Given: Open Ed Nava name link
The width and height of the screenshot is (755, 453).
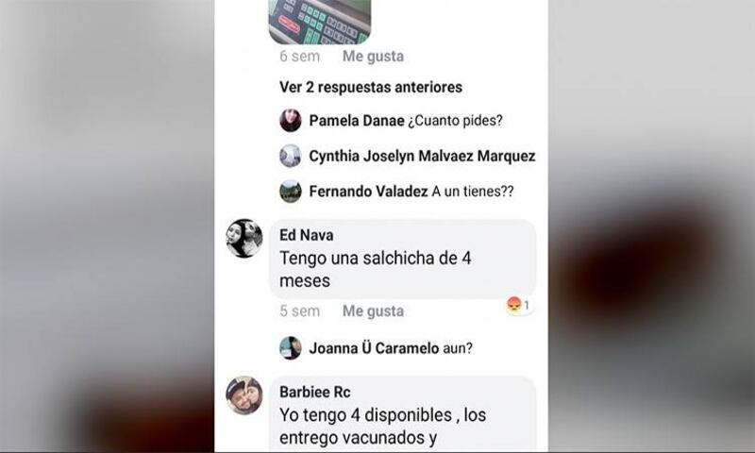Looking at the screenshot, I should (306, 235).
